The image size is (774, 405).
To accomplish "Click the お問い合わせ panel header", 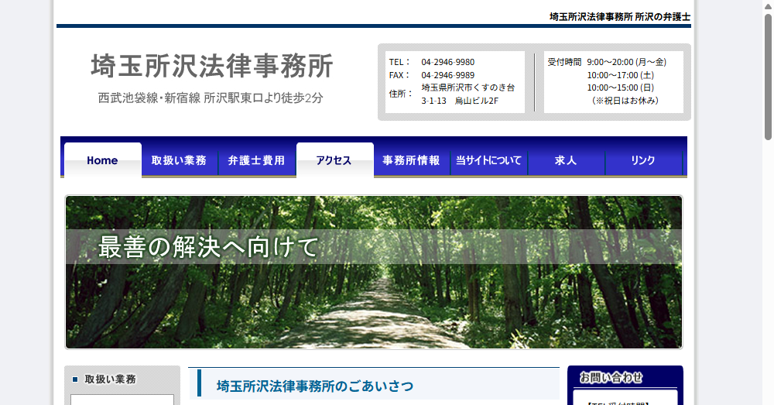I will point(611,377).
